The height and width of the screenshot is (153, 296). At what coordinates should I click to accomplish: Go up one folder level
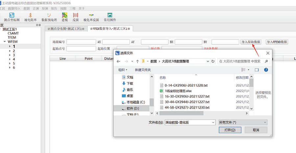[137, 61]
